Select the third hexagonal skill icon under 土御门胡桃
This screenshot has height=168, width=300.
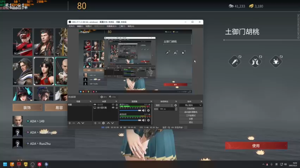[x=276, y=62]
